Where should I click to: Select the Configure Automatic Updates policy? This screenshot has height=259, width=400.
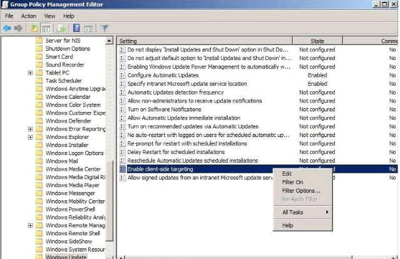pos(163,75)
